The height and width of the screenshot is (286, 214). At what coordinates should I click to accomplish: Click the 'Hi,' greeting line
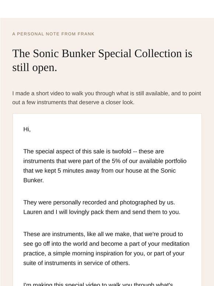coord(27,129)
